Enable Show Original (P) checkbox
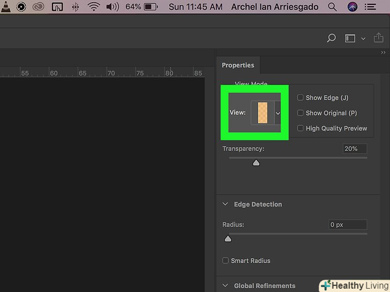 [x=301, y=113]
